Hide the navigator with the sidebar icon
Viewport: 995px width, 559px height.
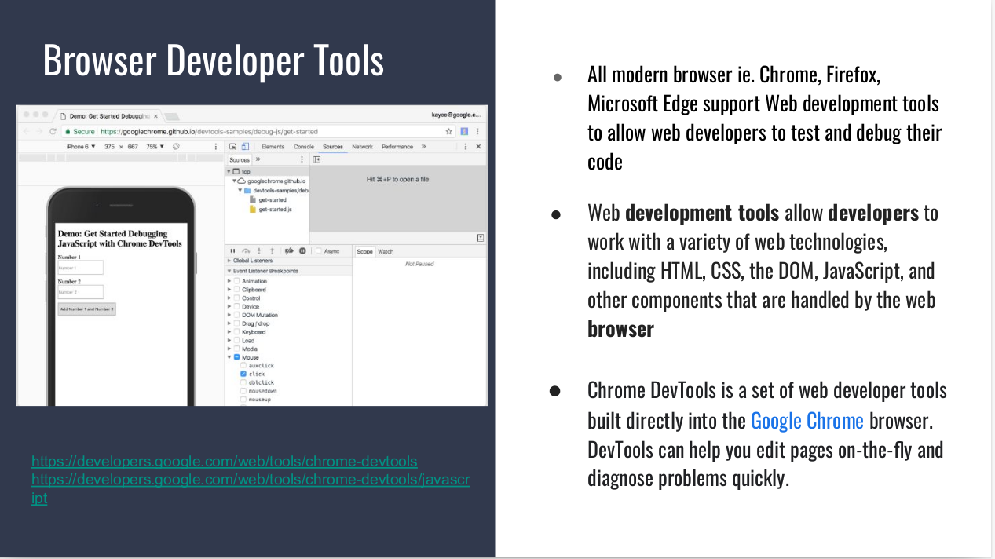tap(316, 159)
